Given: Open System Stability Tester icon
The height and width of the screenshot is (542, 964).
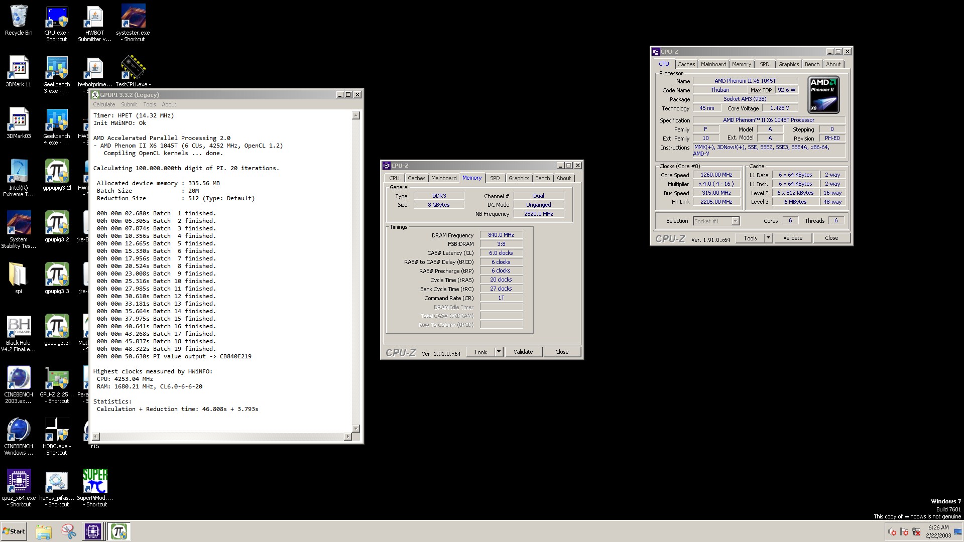Looking at the screenshot, I should (19, 229).
